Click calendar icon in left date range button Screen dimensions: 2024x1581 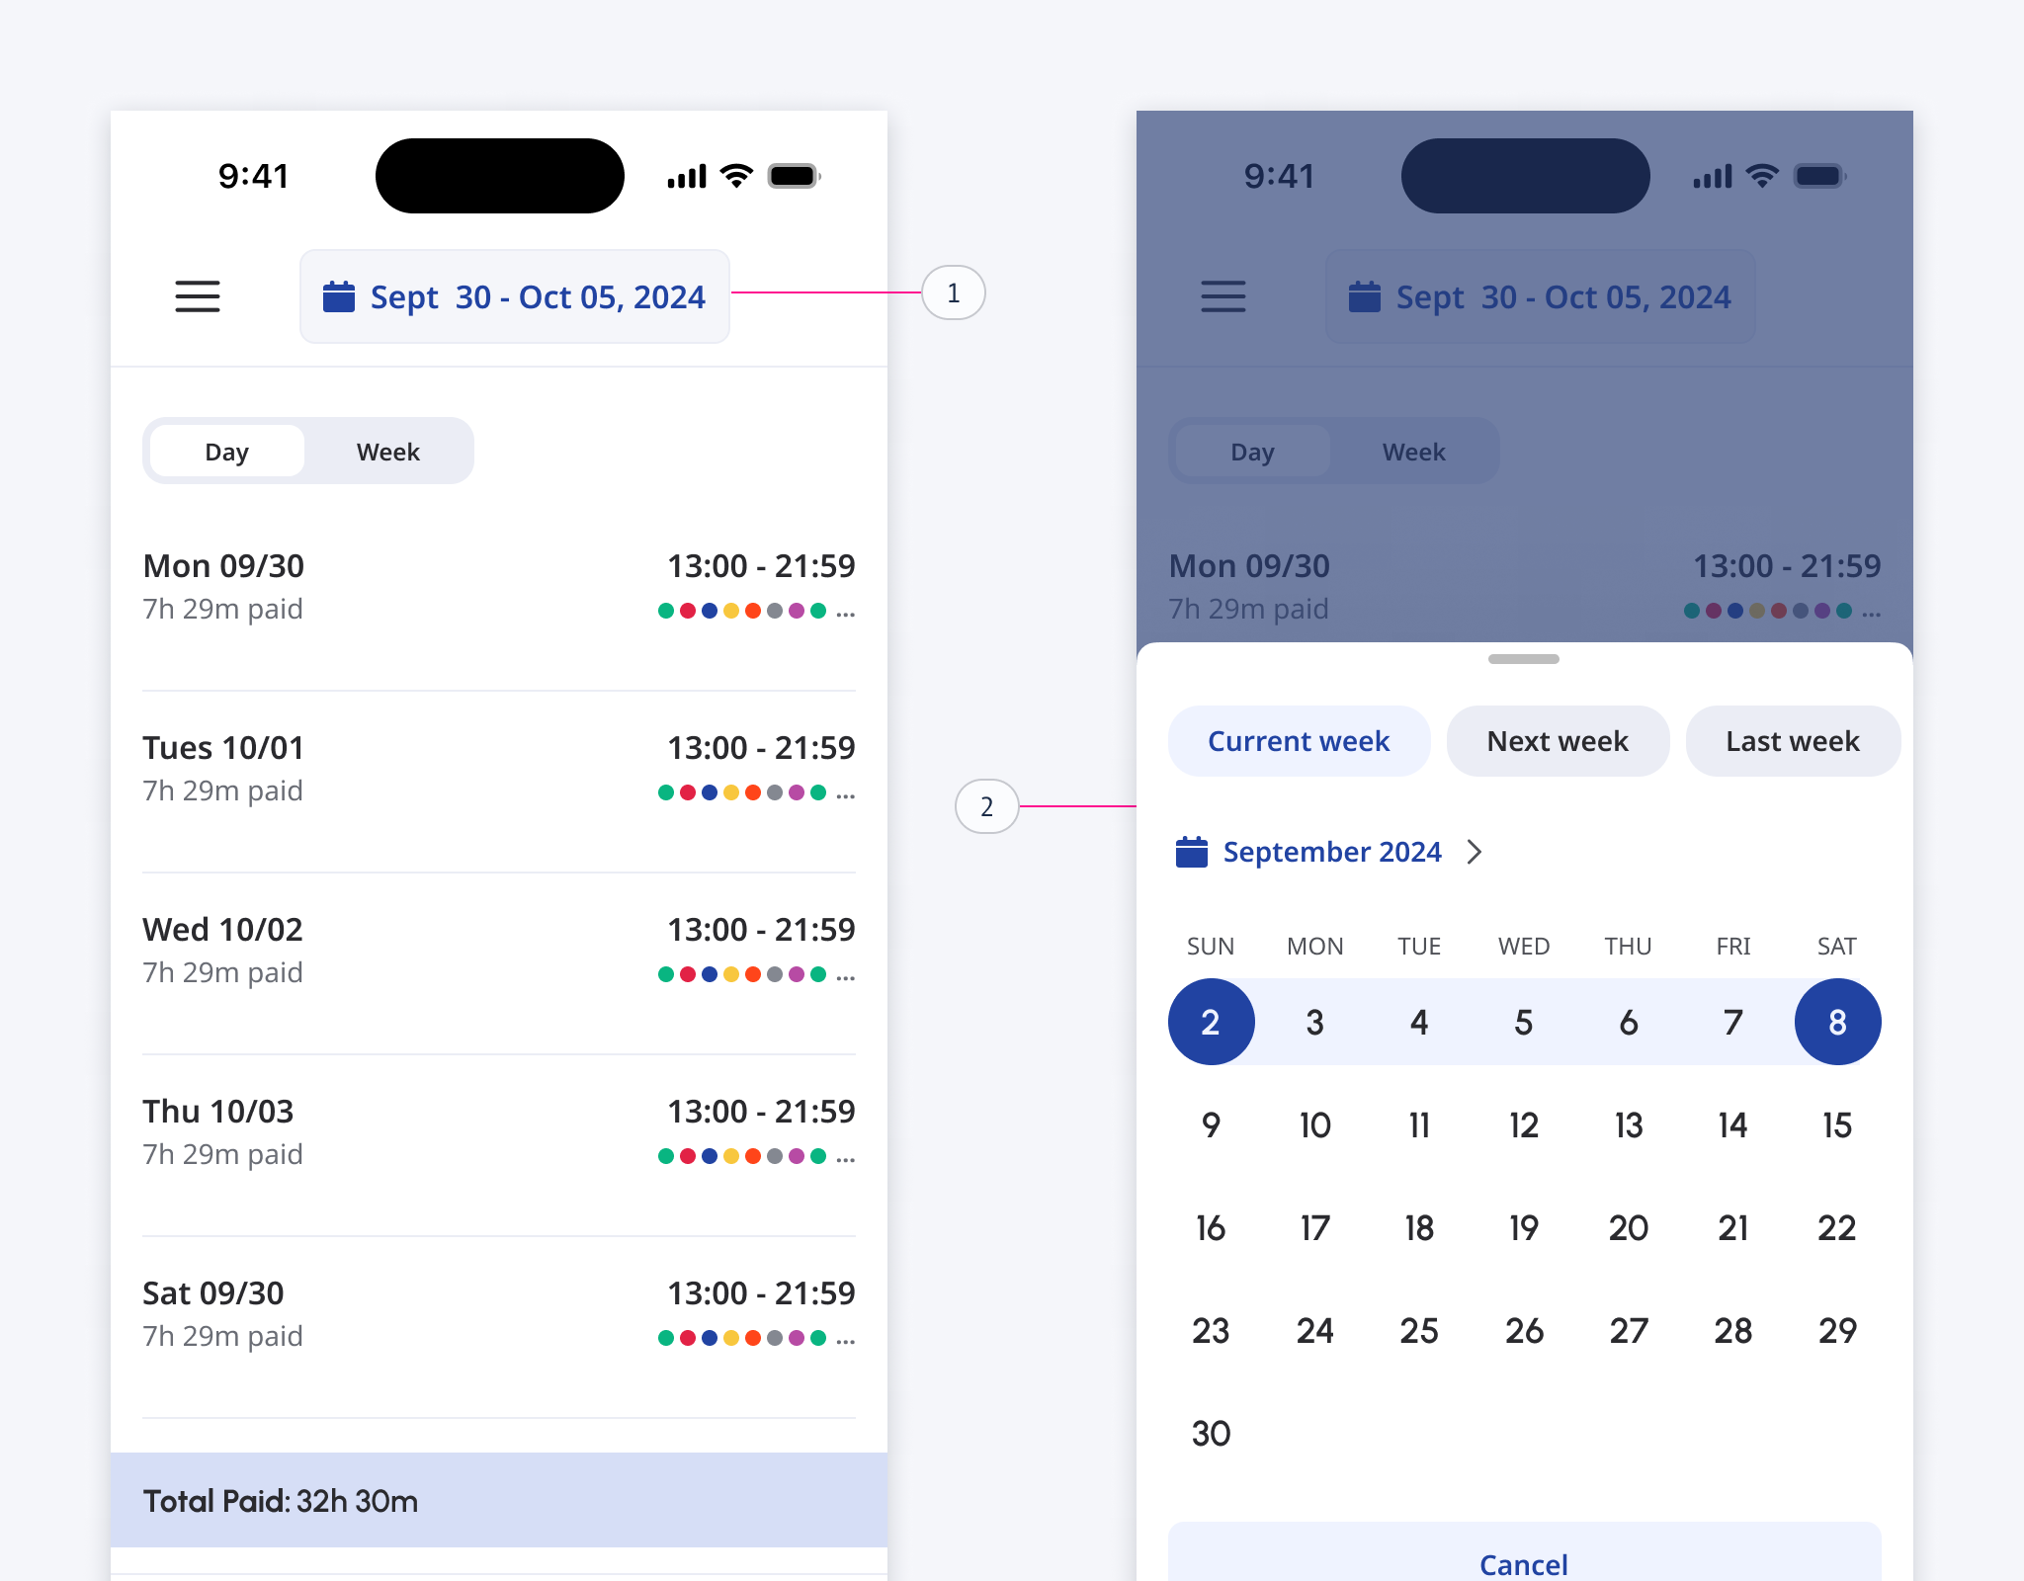(339, 296)
